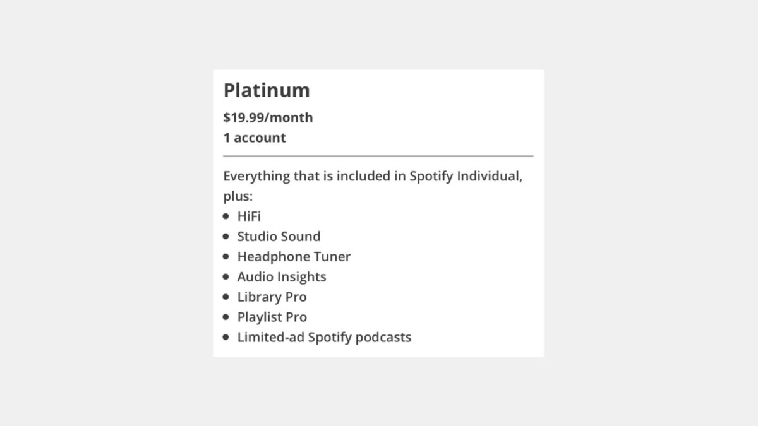Select the Headphone Tuner list entry
This screenshot has height=426, width=758.
294,256
